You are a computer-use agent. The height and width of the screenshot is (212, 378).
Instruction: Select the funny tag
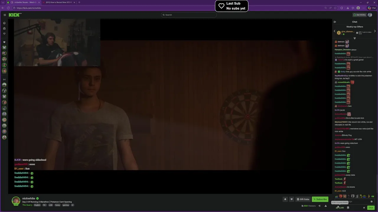tap(58, 205)
